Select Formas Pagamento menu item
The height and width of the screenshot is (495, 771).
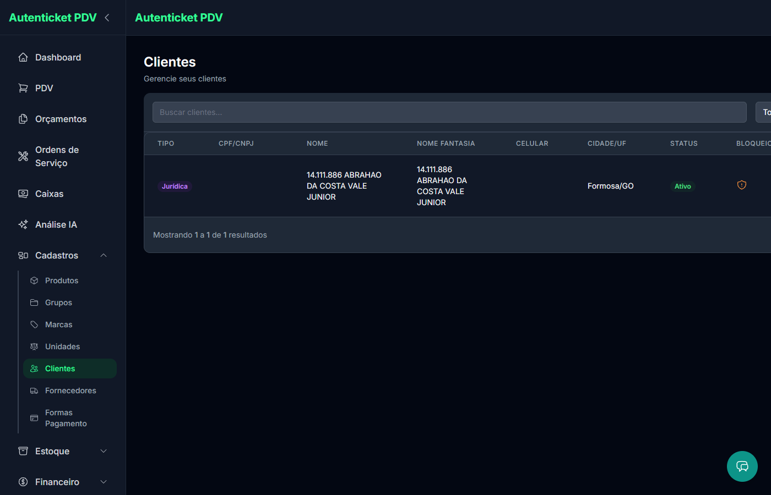coord(66,418)
